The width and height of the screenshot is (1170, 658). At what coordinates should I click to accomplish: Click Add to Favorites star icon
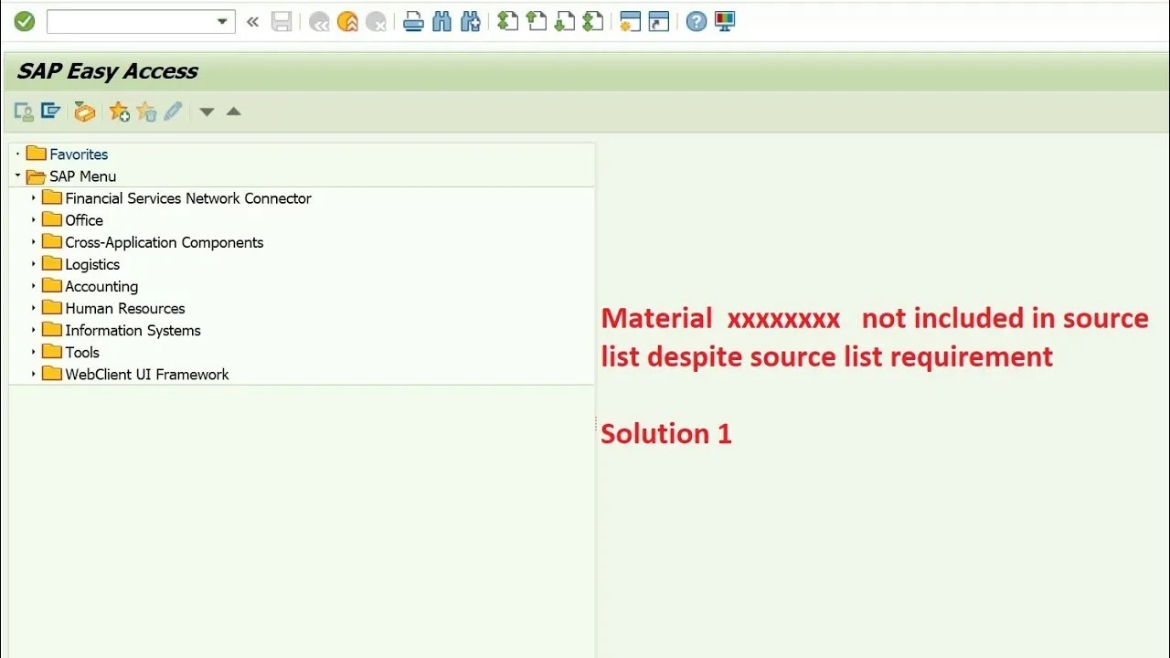[119, 111]
